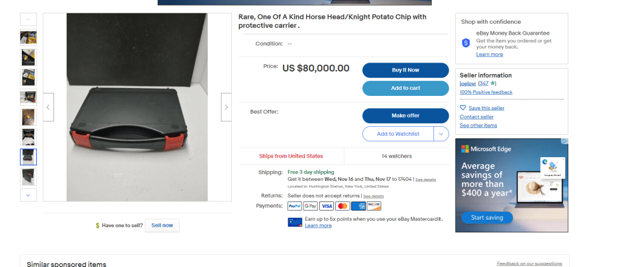The height and width of the screenshot is (267, 621).
Task: Click the Visa card icon
Action: (326, 206)
